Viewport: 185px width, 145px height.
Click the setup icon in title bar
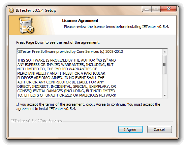click(11, 10)
